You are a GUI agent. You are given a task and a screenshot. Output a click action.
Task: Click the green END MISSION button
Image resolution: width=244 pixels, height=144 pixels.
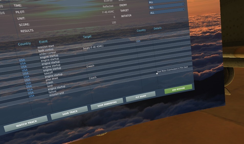coord(178,89)
